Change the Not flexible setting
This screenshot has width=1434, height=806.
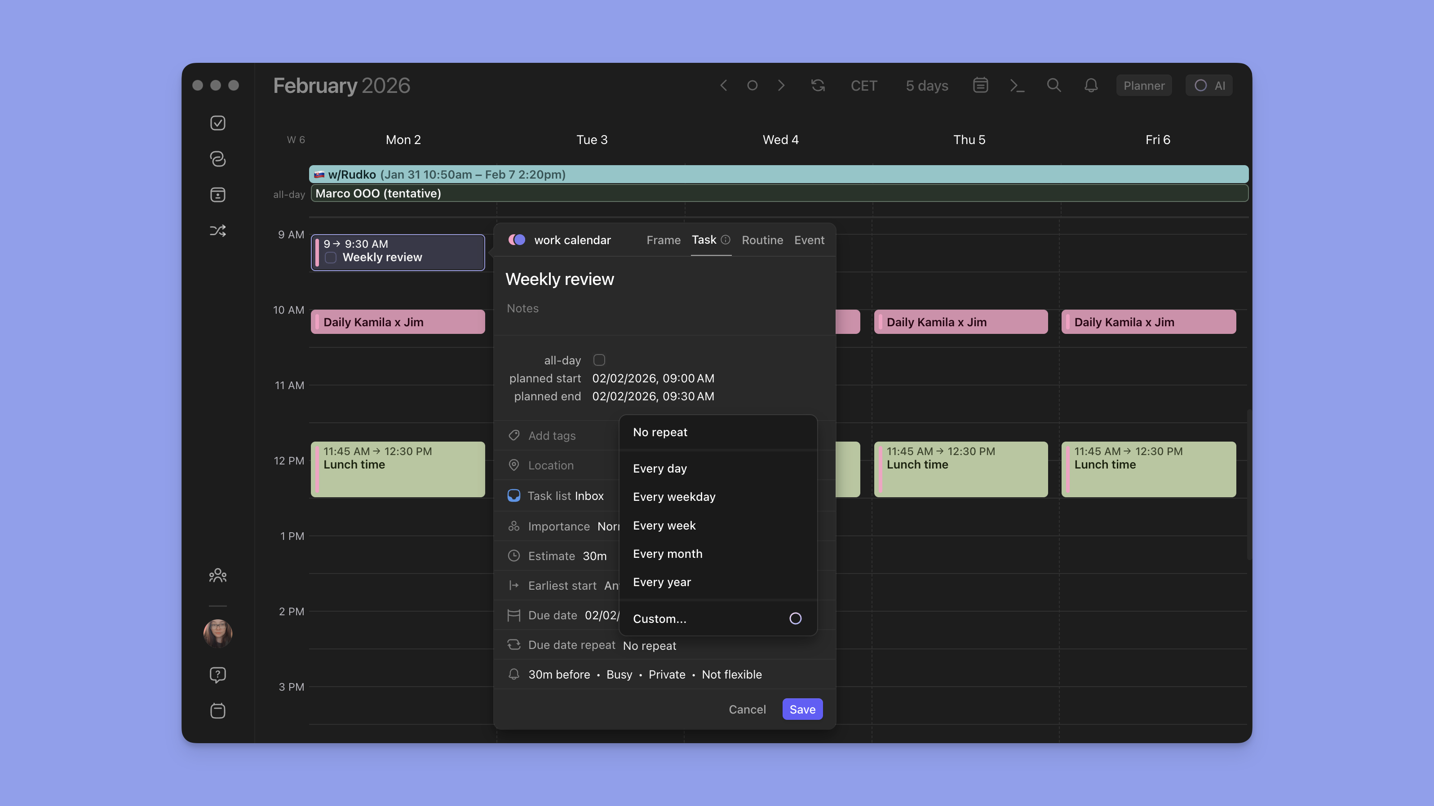731,674
